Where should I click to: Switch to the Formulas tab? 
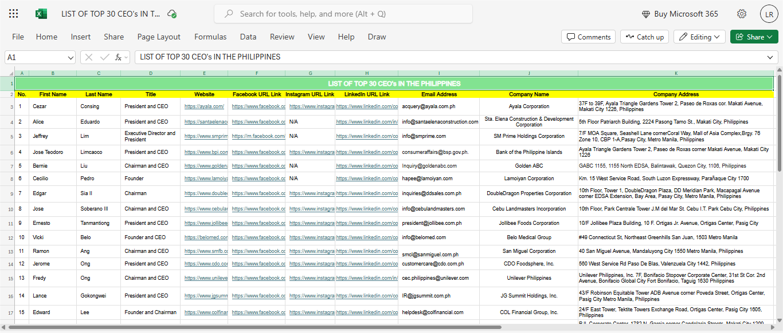tap(210, 37)
